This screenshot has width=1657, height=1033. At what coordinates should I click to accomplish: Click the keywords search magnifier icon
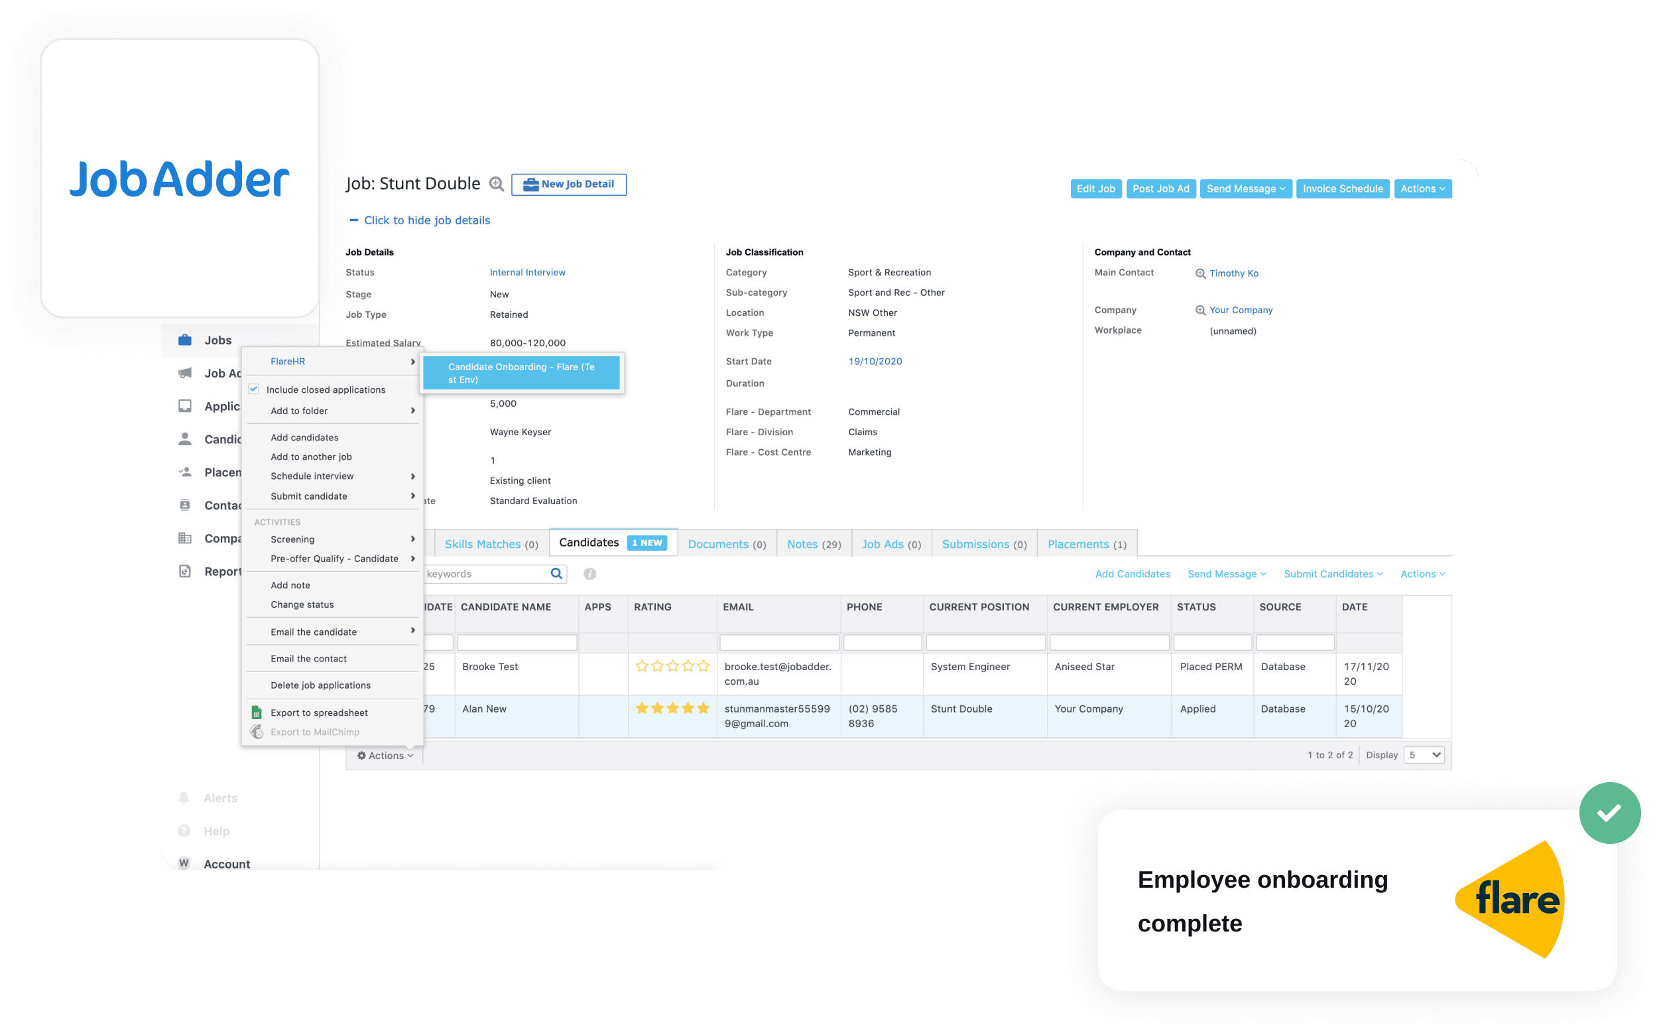click(557, 574)
